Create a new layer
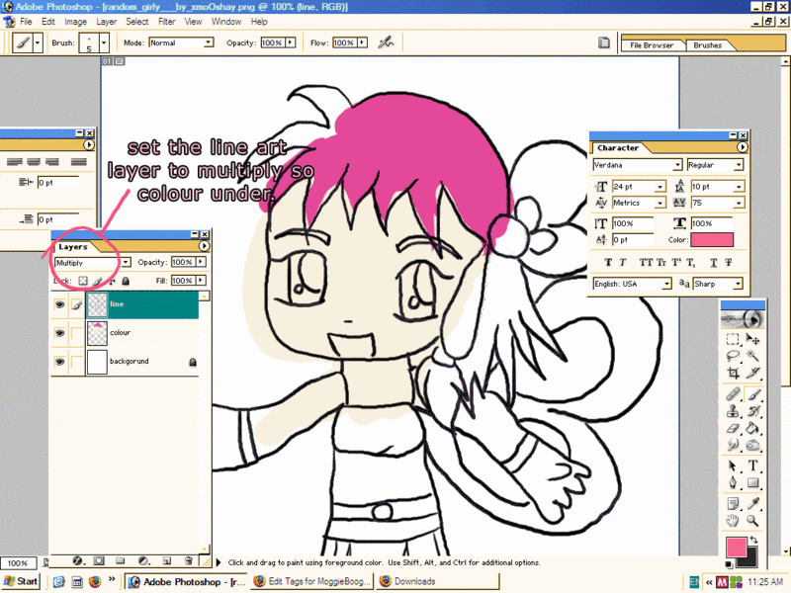The height and width of the screenshot is (593, 791). pyautogui.click(x=167, y=560)
